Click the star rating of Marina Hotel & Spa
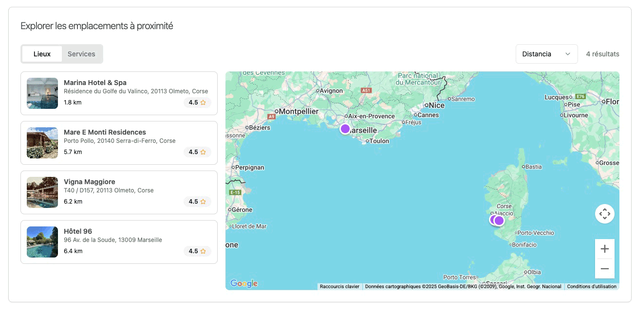 (x=197, y=103)
